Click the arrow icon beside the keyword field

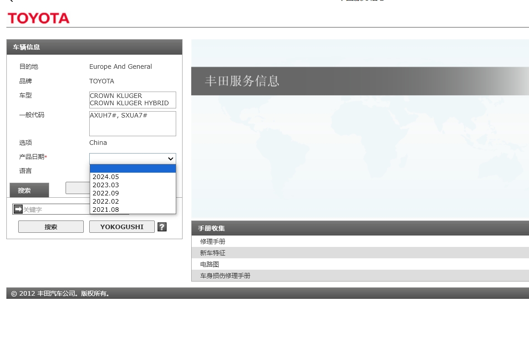point(17,209)
